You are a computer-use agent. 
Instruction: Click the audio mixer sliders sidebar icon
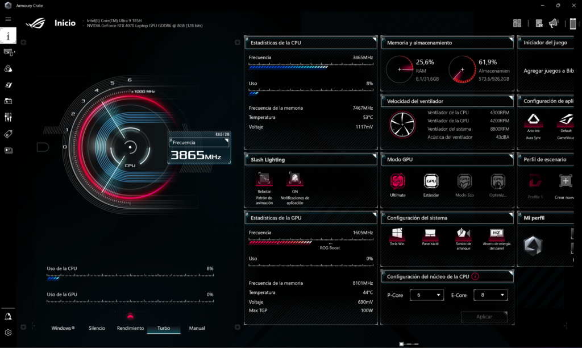coord(8,118)
